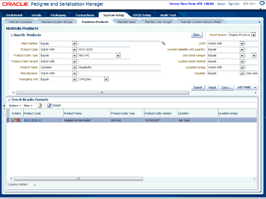The height and width of the screenshot is (199, 266).
Task: Open Product Code Variant operator dropdown
Action: (74, 61)
